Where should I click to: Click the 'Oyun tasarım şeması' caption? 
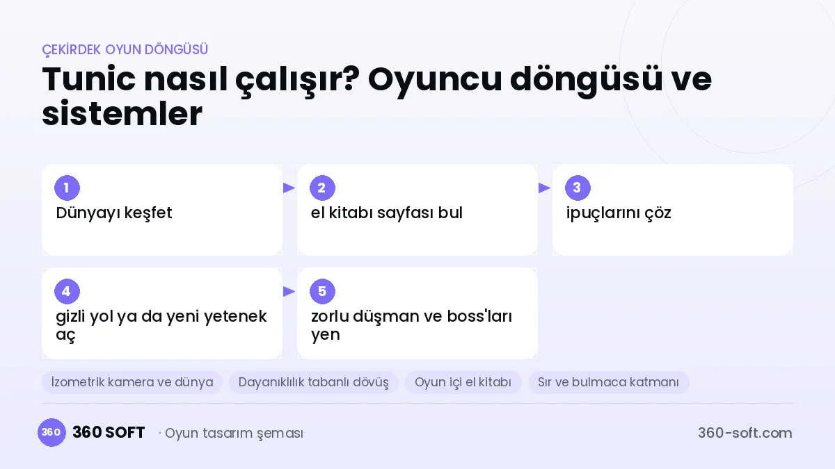tap(234, 433)
